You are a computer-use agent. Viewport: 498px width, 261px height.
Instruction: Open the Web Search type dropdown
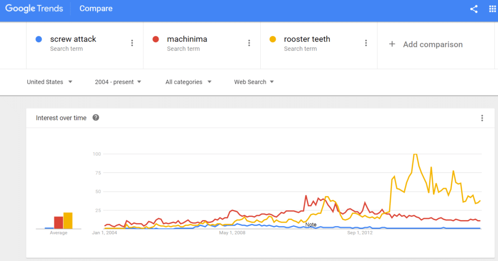tap(254, 82)
